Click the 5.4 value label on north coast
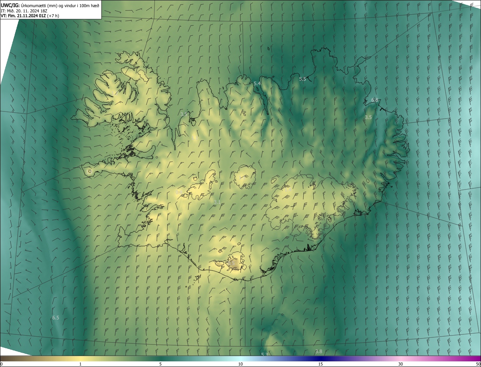481x367 pixels. coord(257,83)
